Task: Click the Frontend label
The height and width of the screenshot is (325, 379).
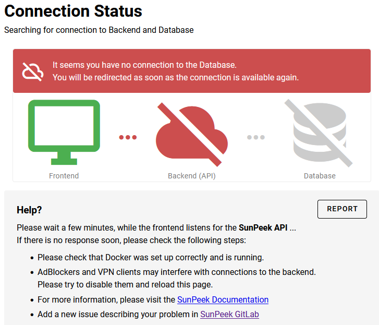Action: click(64, 176)
